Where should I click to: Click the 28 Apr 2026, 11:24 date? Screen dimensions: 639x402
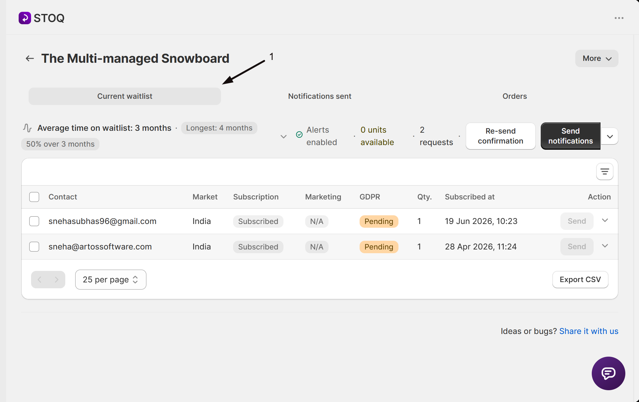(481, 247)
